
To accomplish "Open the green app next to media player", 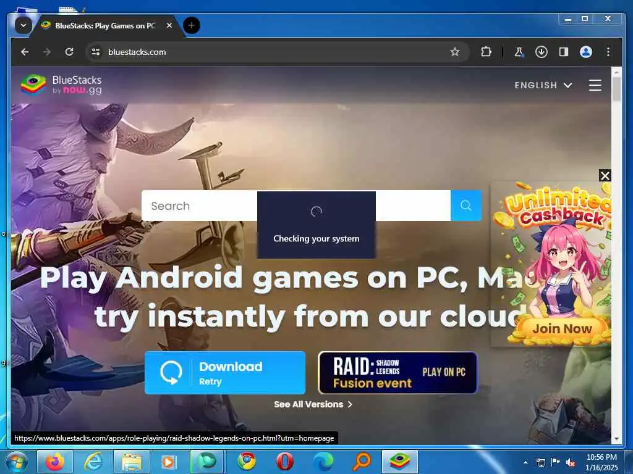I will 206,462.
